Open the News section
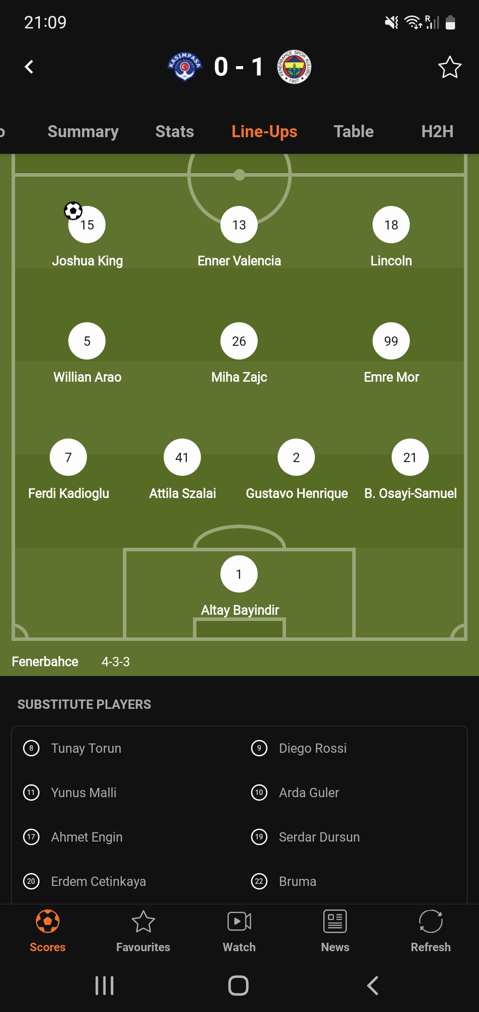Viewport: 479px width, 1012px height. pos(335,931)
